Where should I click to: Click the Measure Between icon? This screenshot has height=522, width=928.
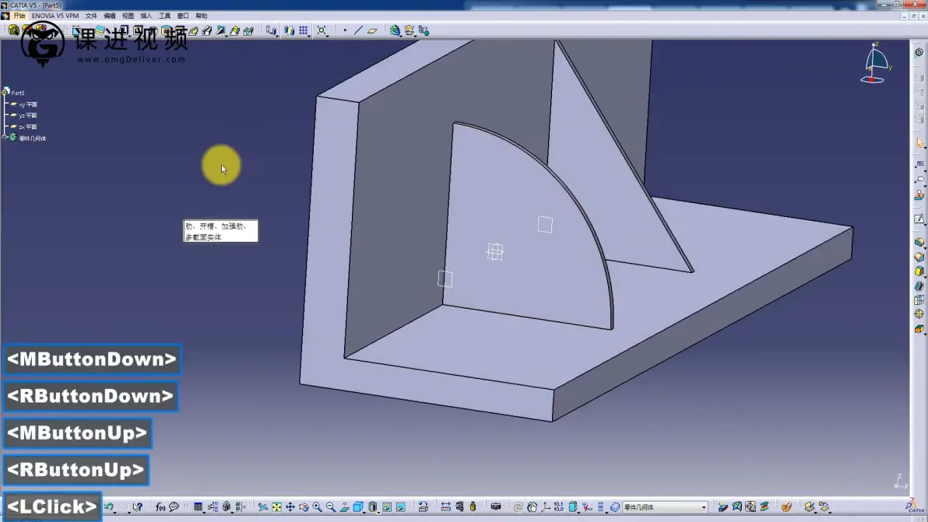(445, 507)
